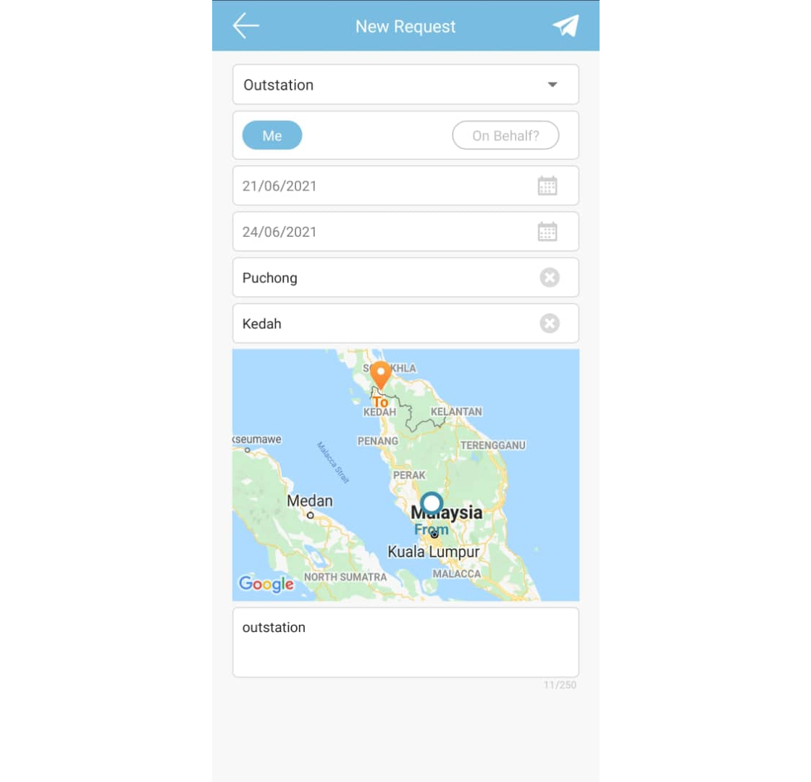Edit the 24/06/2021 end date field
Viewport: 811px width, 782px height.
pos(405,232)
